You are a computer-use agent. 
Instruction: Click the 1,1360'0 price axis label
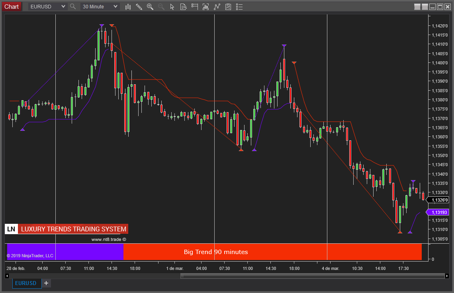[440, 137]
